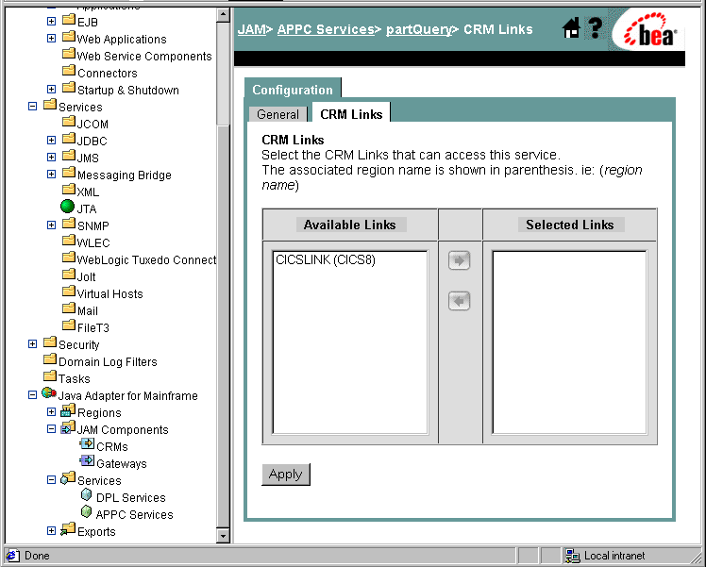Screen dimensions: 706x567
Task: Expand the Startup & Shutdown node
Action: click(x=51, y=89)
